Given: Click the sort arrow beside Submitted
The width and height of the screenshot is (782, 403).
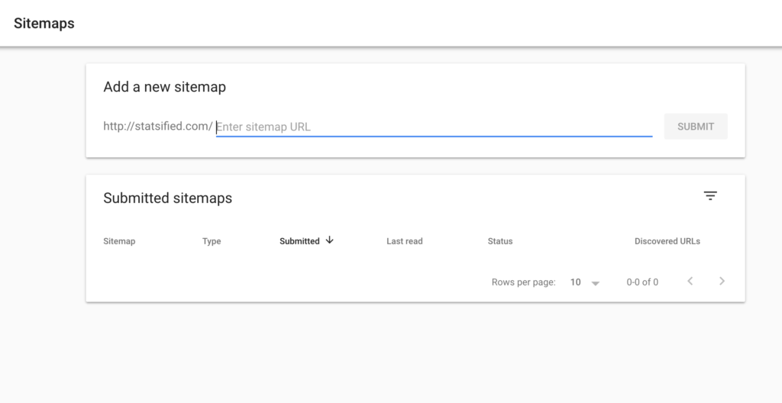Looking at the screenshot, I should 329,240.
